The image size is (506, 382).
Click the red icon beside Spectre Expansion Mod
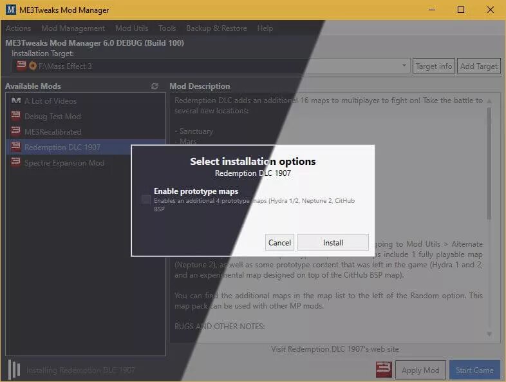pos(16,162)
